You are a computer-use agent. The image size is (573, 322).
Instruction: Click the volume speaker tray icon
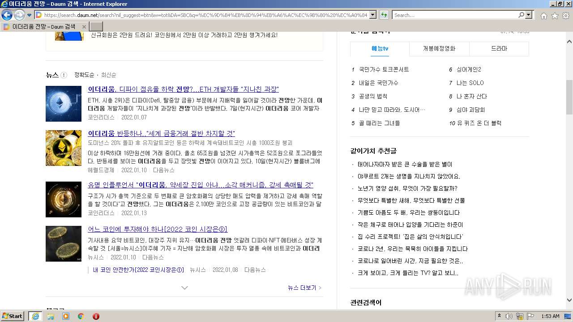509,316
